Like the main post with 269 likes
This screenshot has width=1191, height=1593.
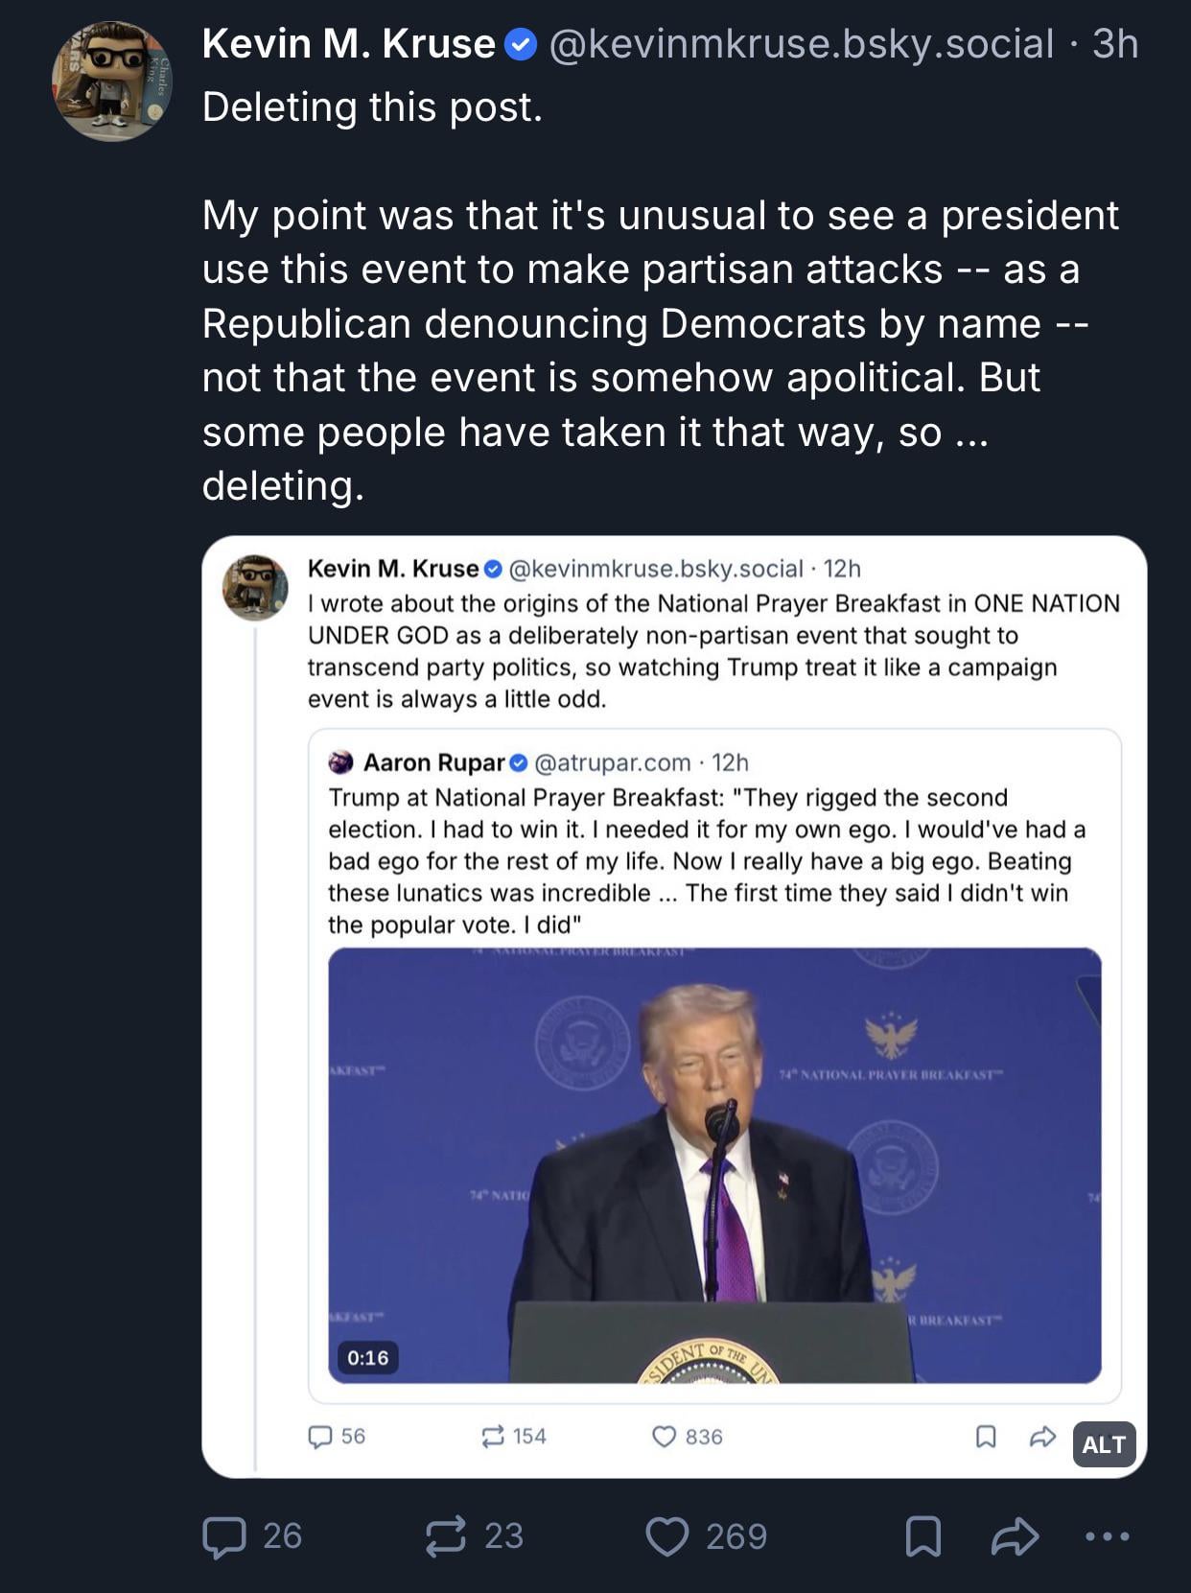[x=667, y=1535]
